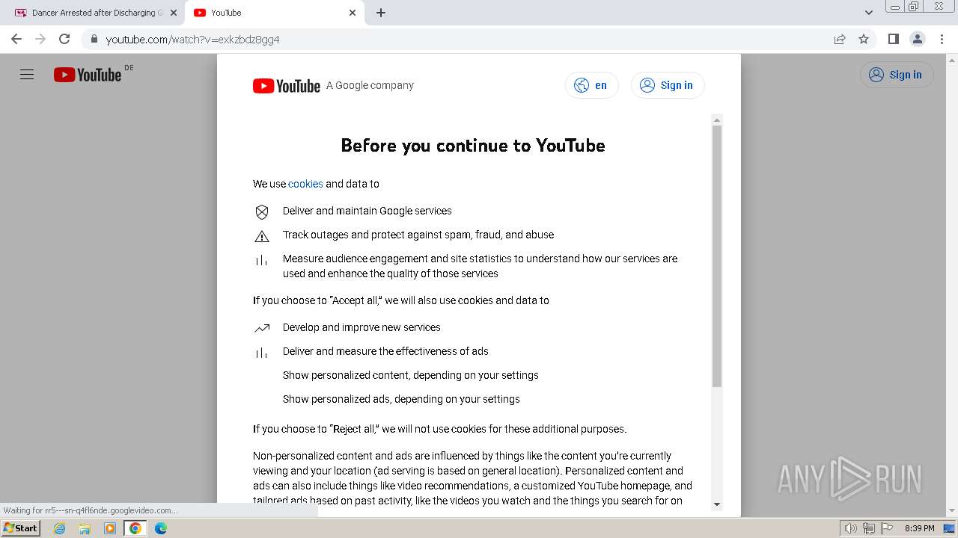Bookmark this page with the star icon
958x538 pixels.
864,39
